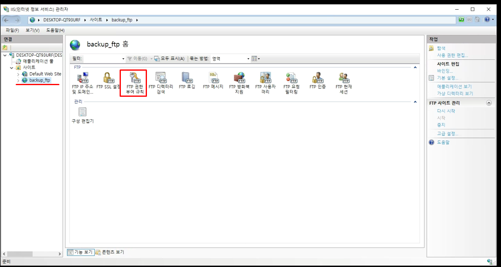Collapse the FTP group section

pos(415,67)
